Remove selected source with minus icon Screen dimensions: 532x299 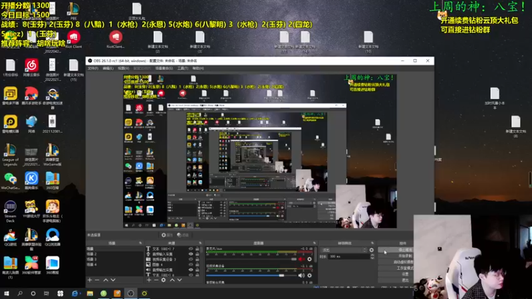156,280
